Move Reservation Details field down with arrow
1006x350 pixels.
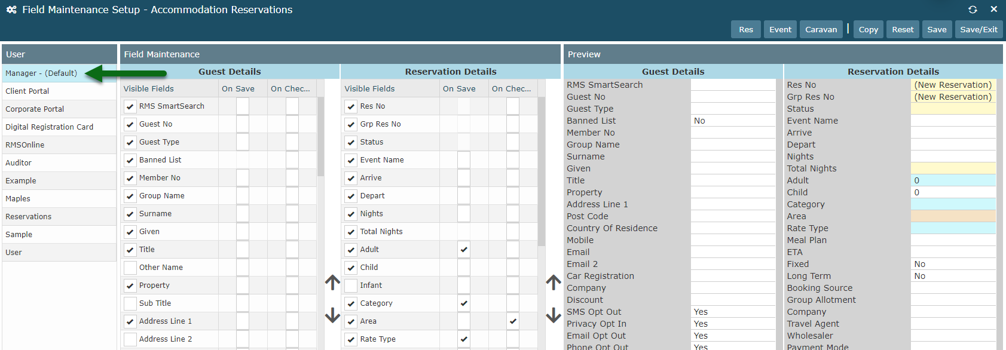click(x=554, y=315)
